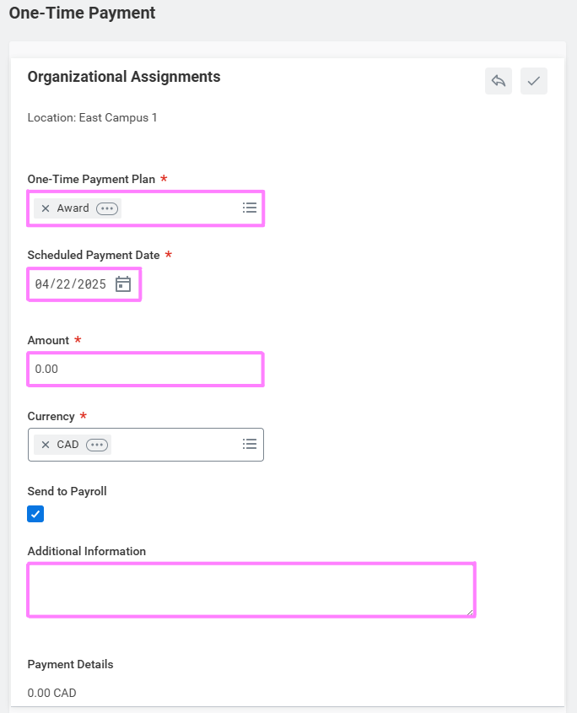Click the checkmark save icon

pos(533,81)
